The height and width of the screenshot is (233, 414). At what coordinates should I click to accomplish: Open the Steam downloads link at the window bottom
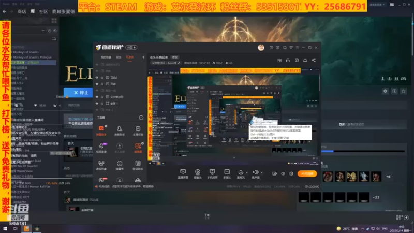(x=207, y=216)
